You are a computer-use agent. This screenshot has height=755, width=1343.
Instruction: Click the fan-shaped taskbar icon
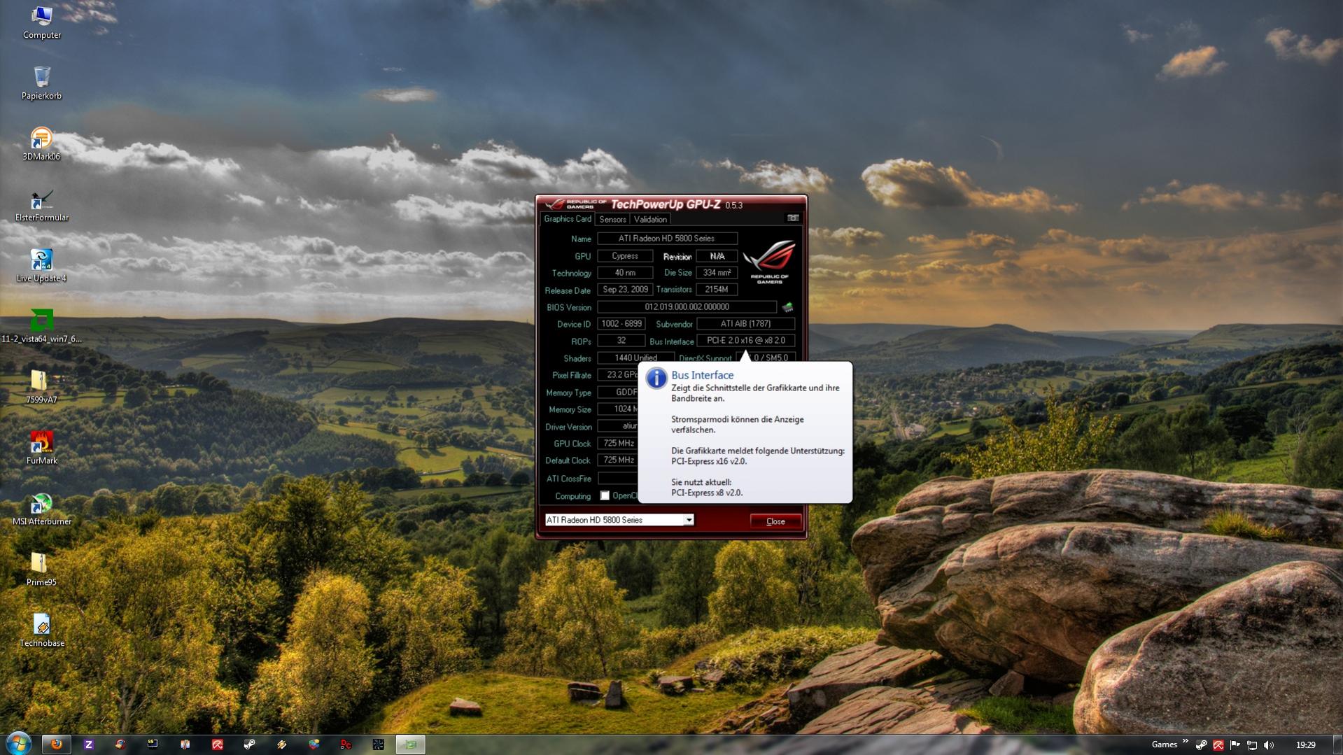point(378,745)
